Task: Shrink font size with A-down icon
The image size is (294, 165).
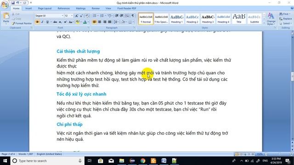Action: point(81,16)
